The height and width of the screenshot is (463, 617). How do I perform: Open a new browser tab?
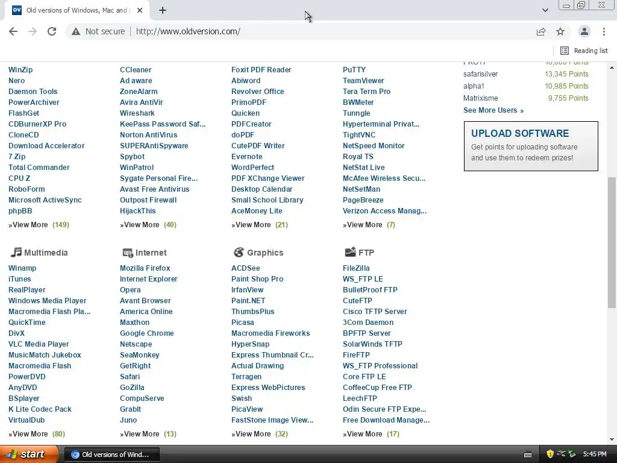163,10
